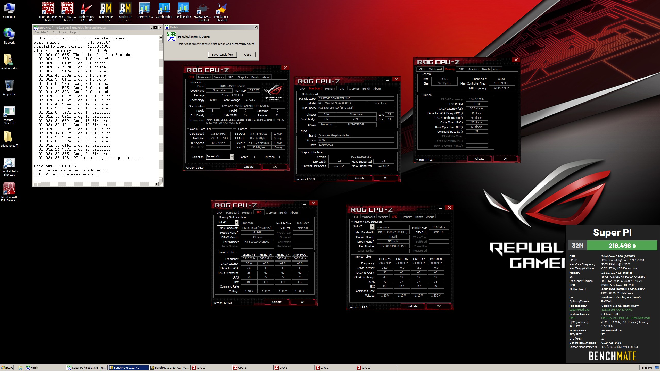This screenshot has width=660, height=371.
Task: Open the XOC_cpuz shortcut icon
Action: pos(67,12)
